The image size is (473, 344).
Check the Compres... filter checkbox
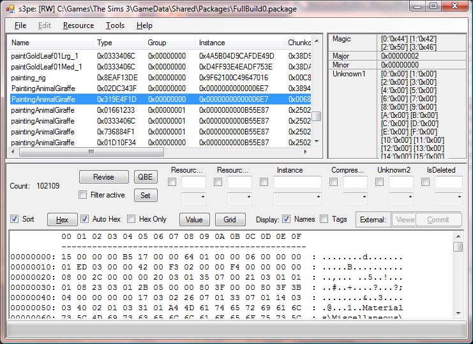click(333, 182)
